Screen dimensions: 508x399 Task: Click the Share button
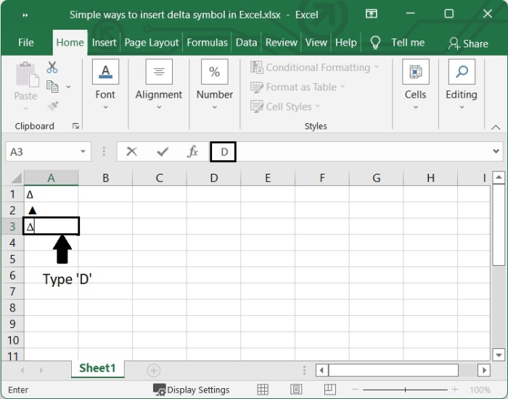(x=468, y=43)
